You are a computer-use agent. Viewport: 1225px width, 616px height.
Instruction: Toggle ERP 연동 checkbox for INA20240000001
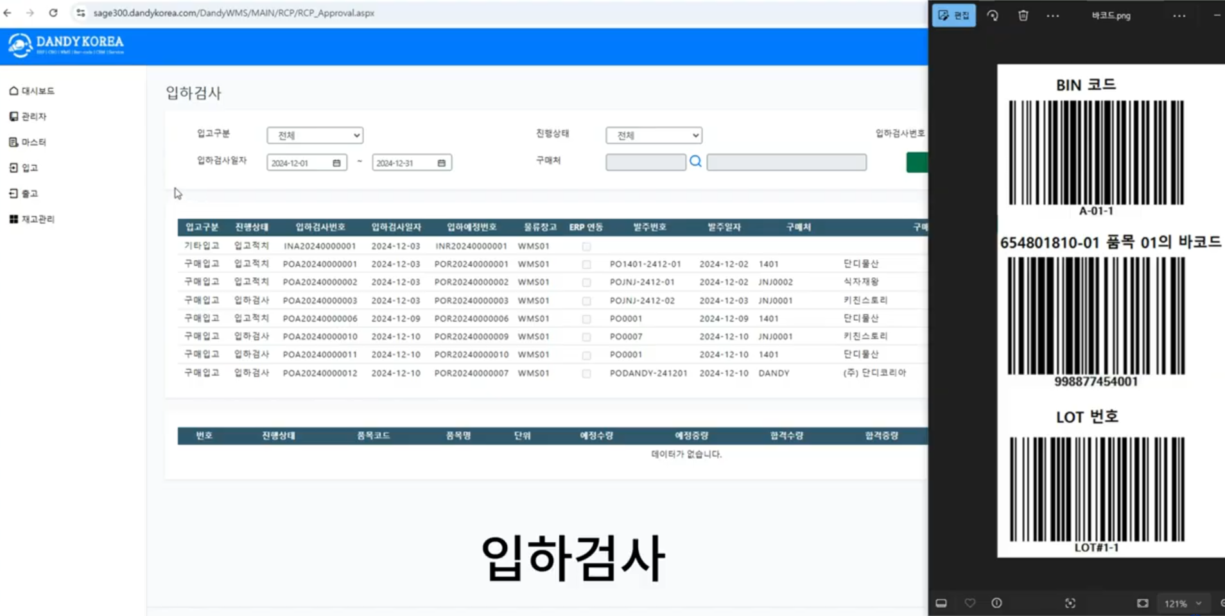[586, 246]
